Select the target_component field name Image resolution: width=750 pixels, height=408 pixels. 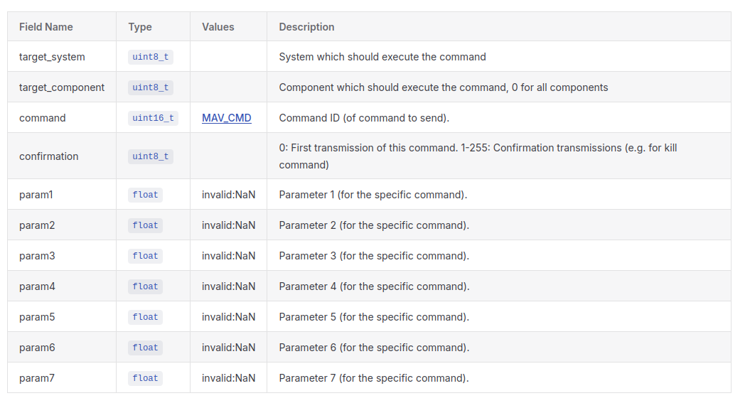point(62,87)
